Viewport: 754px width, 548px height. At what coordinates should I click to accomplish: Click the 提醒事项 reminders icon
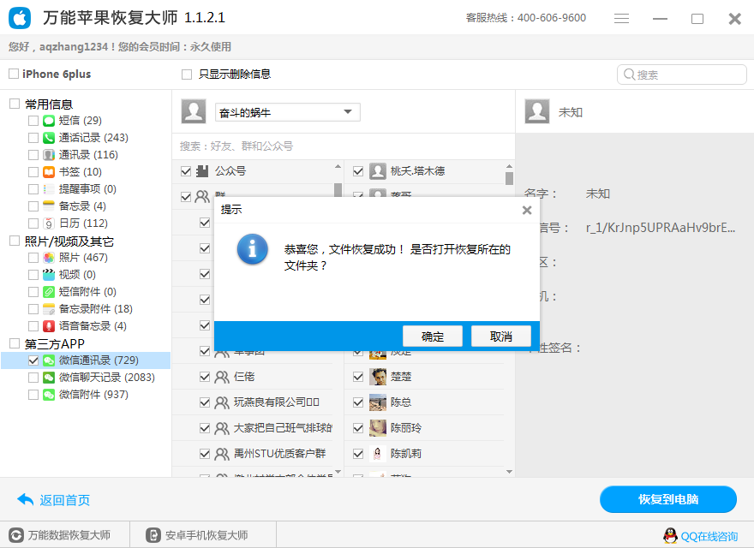[49, 189]
